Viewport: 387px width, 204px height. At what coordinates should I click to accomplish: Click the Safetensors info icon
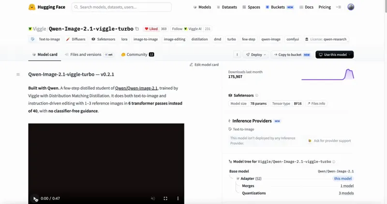(257, 95)
